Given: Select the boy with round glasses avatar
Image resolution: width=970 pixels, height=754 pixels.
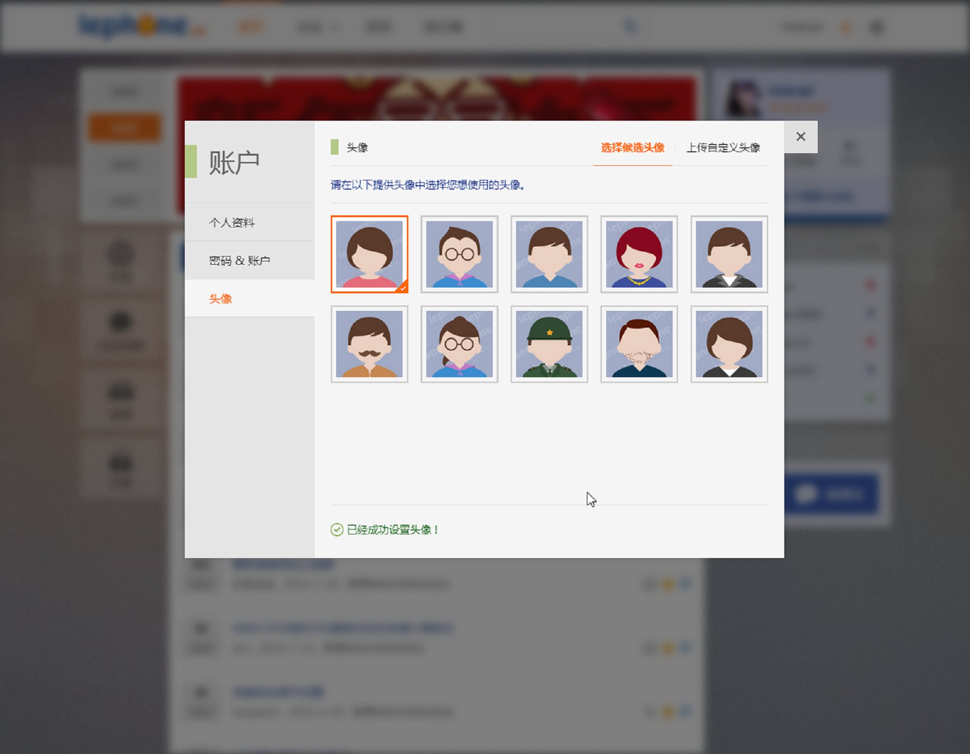Looking at the screenshot, I should (459, 254).
